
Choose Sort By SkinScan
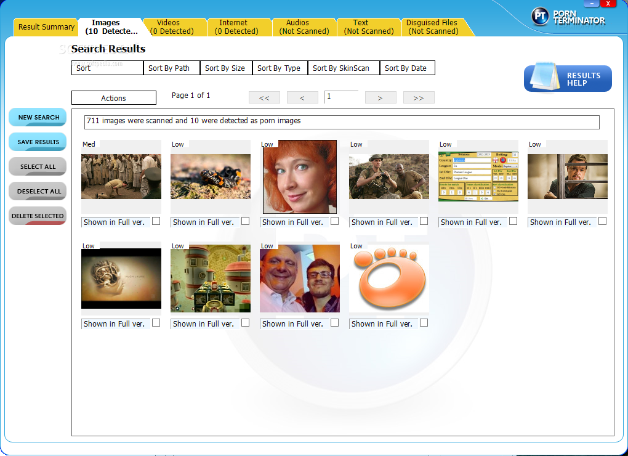coord(344,68)
